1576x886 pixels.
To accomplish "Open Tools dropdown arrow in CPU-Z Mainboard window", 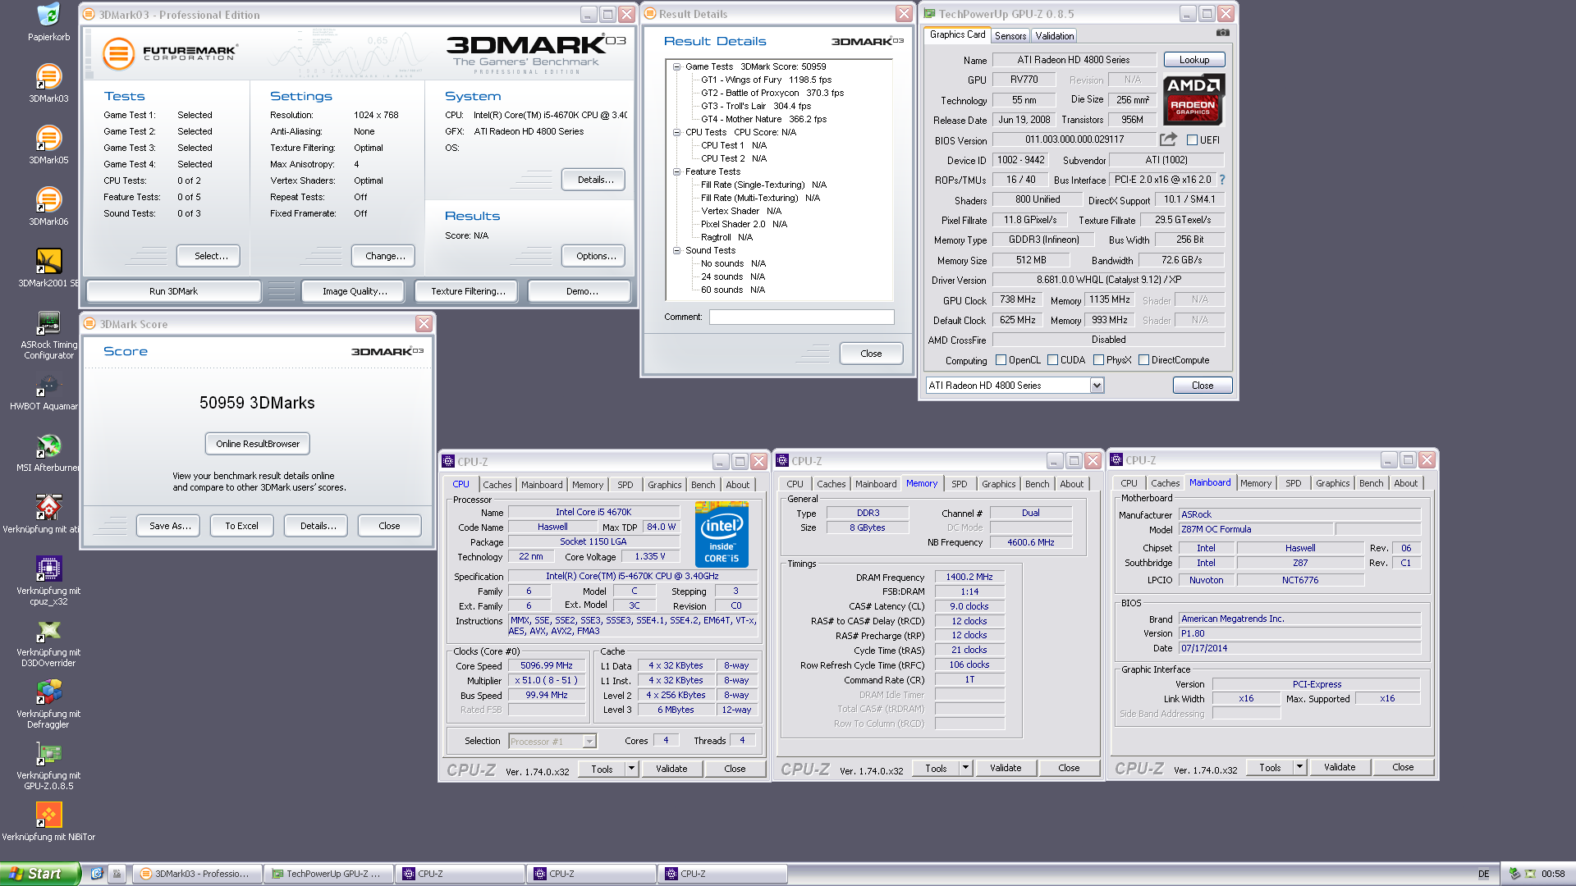I will point(1299,767).
